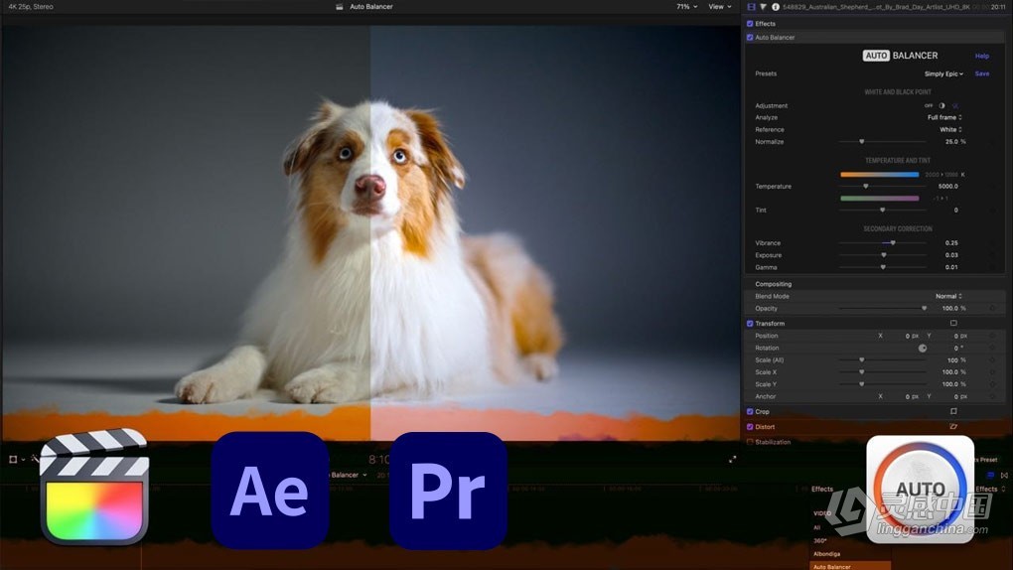Adjust the Scale X slider

883,372
